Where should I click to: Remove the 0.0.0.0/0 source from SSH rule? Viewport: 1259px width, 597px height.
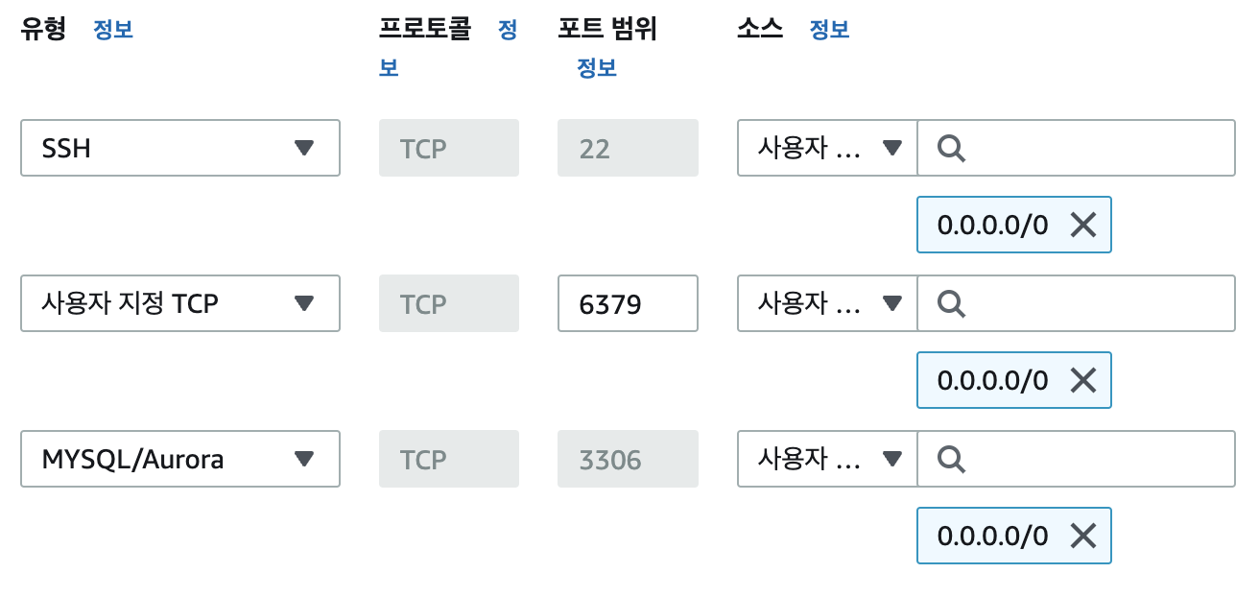[x=1082, y=226]
